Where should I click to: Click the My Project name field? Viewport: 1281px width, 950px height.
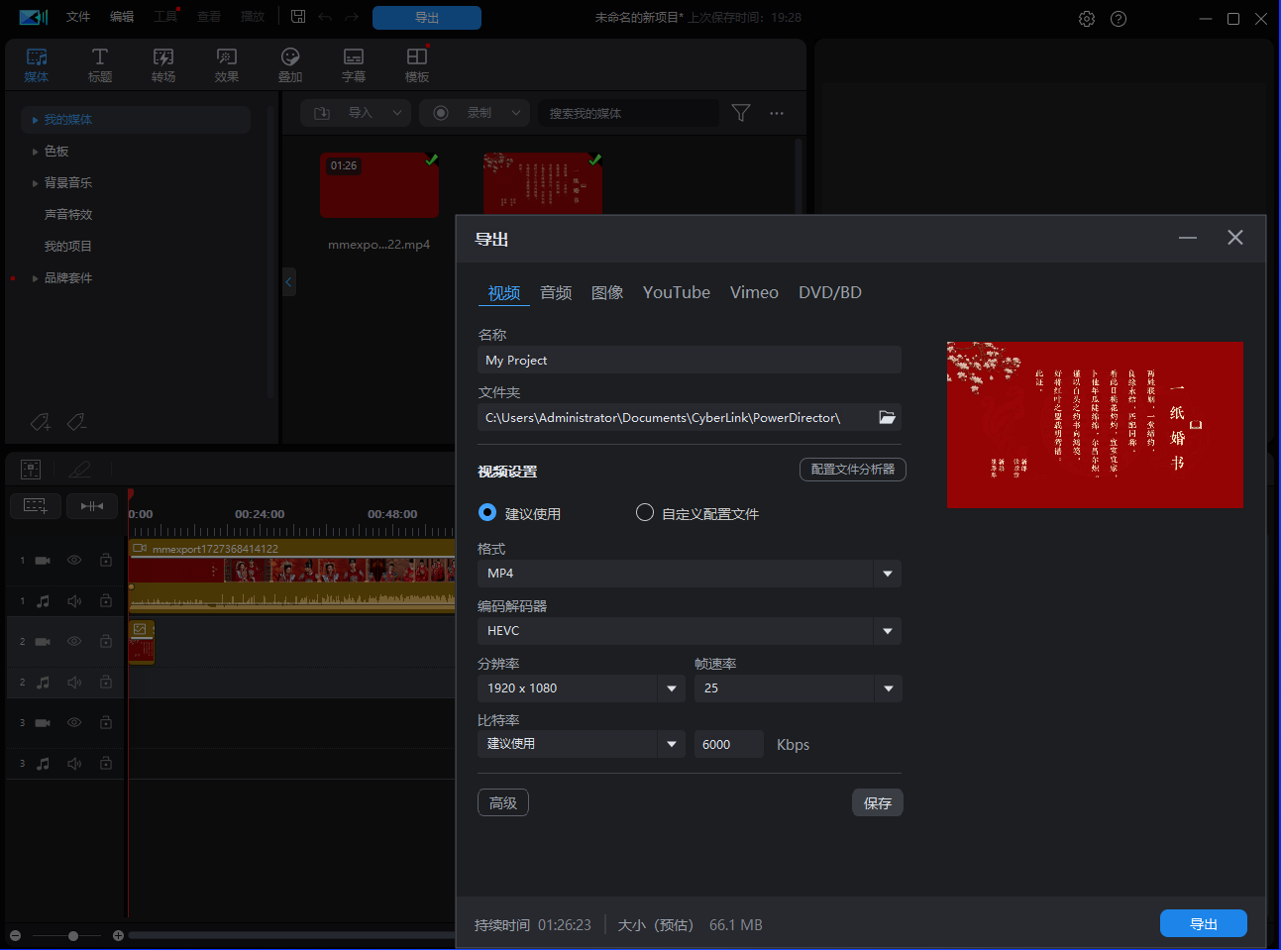point(690,360)
